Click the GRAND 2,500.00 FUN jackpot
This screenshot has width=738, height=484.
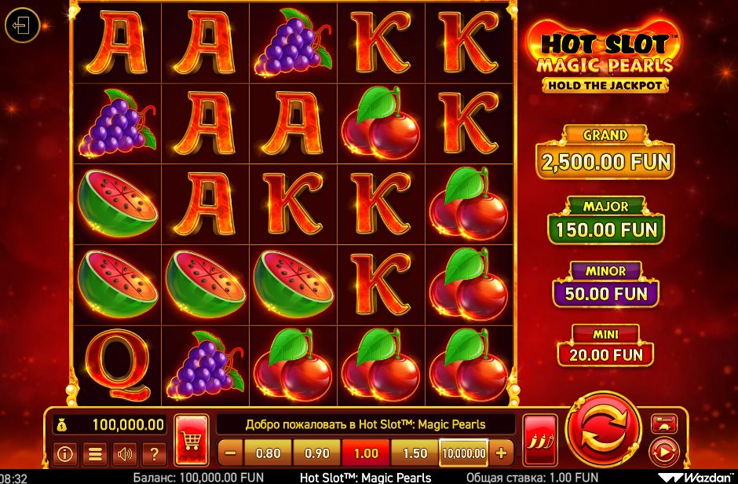605,152
